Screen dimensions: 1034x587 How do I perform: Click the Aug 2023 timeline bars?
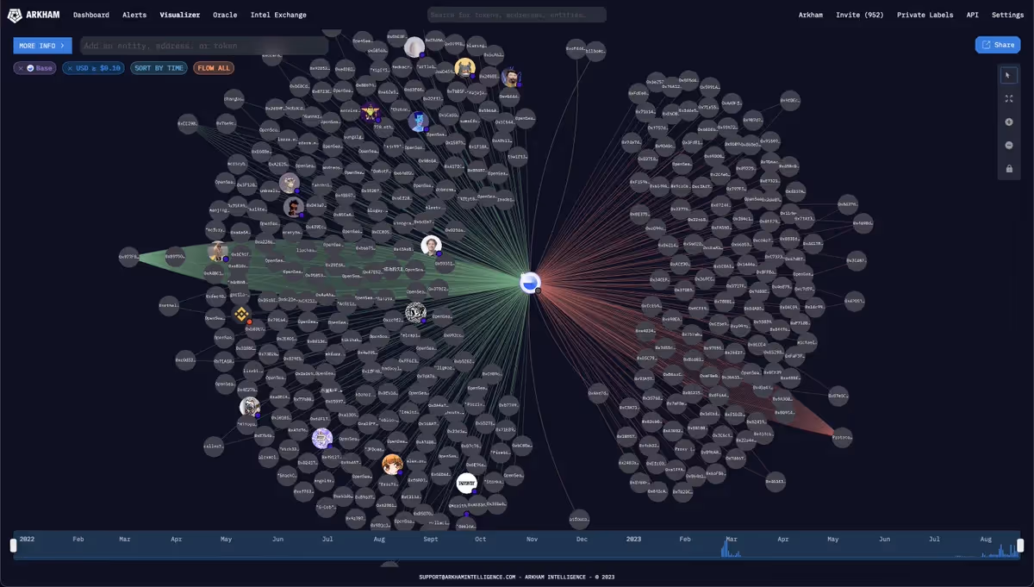click(x=1001, y=551)
